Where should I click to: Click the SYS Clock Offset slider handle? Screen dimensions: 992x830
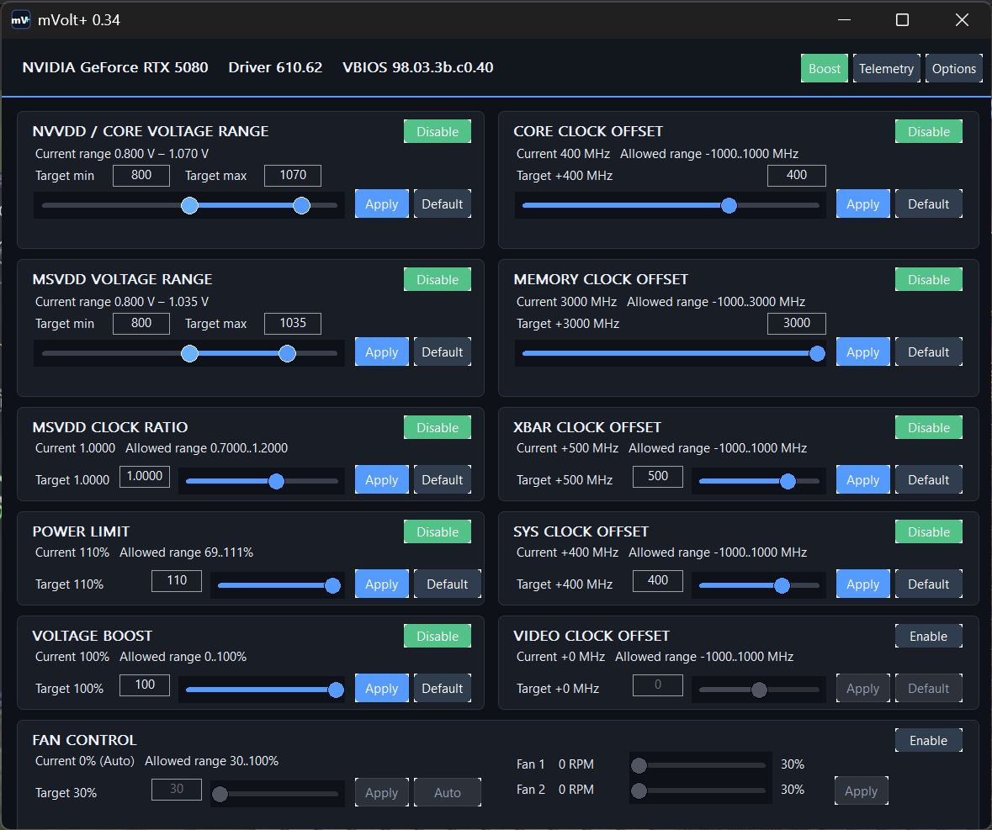[x=782, y=586]
